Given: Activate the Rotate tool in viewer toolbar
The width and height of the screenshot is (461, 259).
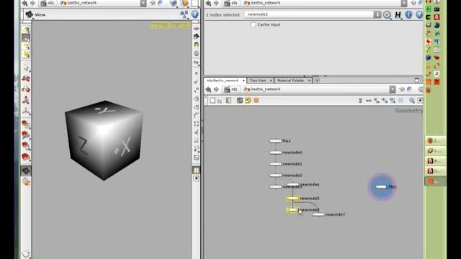Looking at the screenshot, I should click(x=26, y=89).
